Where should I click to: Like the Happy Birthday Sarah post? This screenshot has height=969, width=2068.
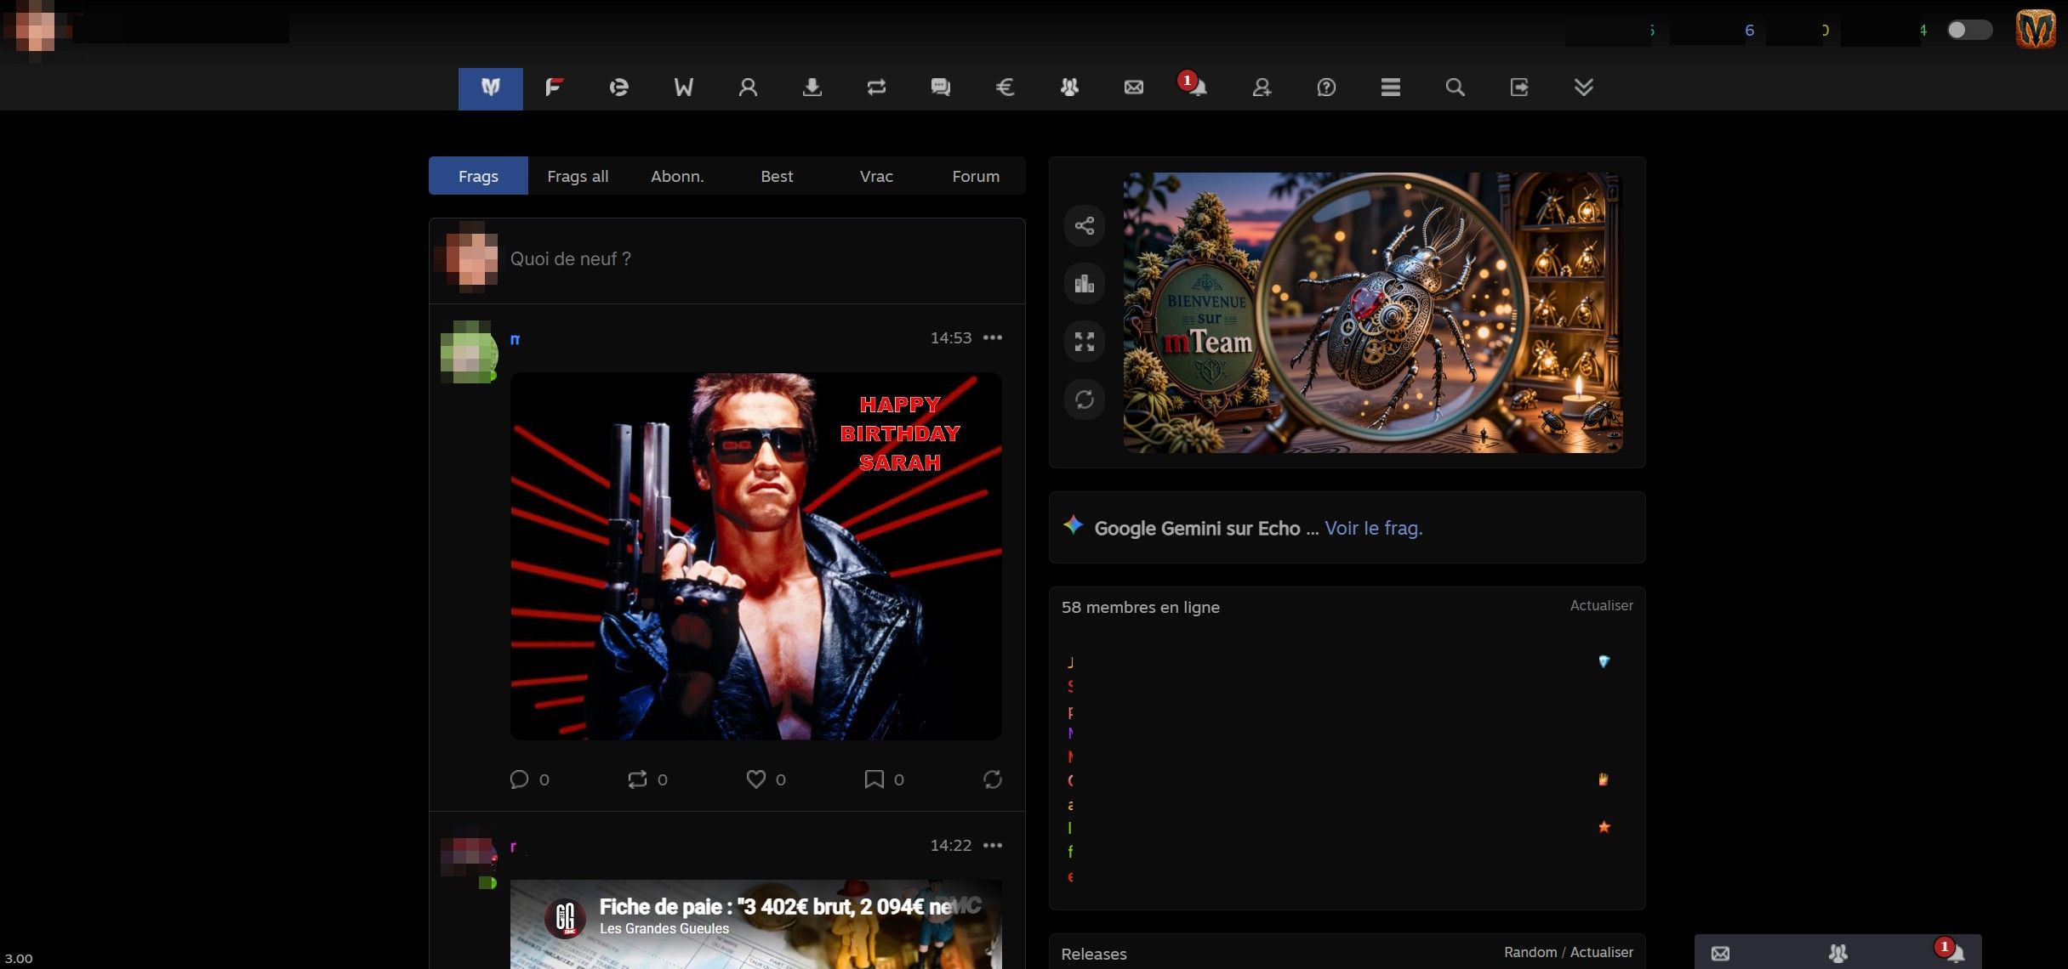[755, 779]
